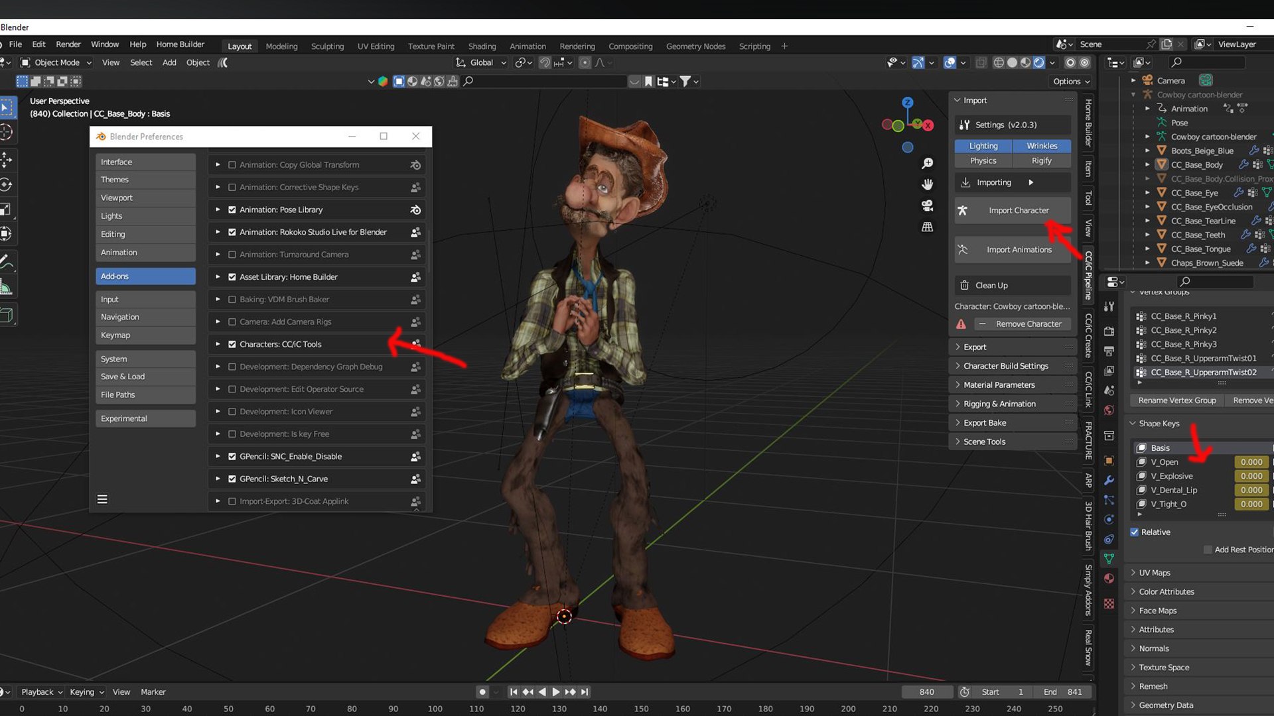
Task: Open the Render properties tab icon
Action: tap(1109, 331)
